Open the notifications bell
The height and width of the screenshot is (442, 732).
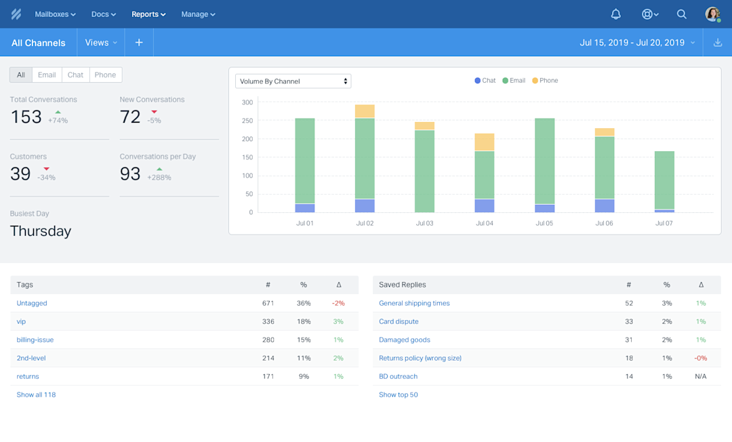pyautogui.click(x=615, y=14)
